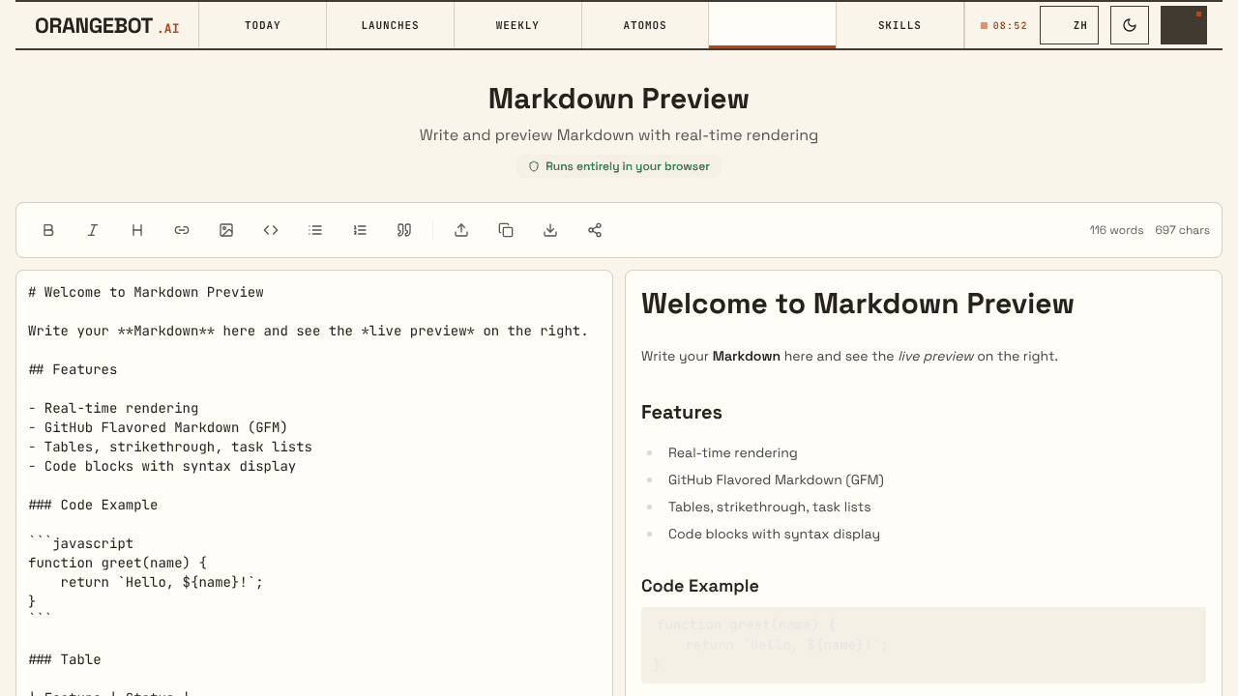The width and height of the screenshot is (1238, 696).
Task: Click the '# Welcome to Markdown Preview' editor line
Action: coord(146,292)
